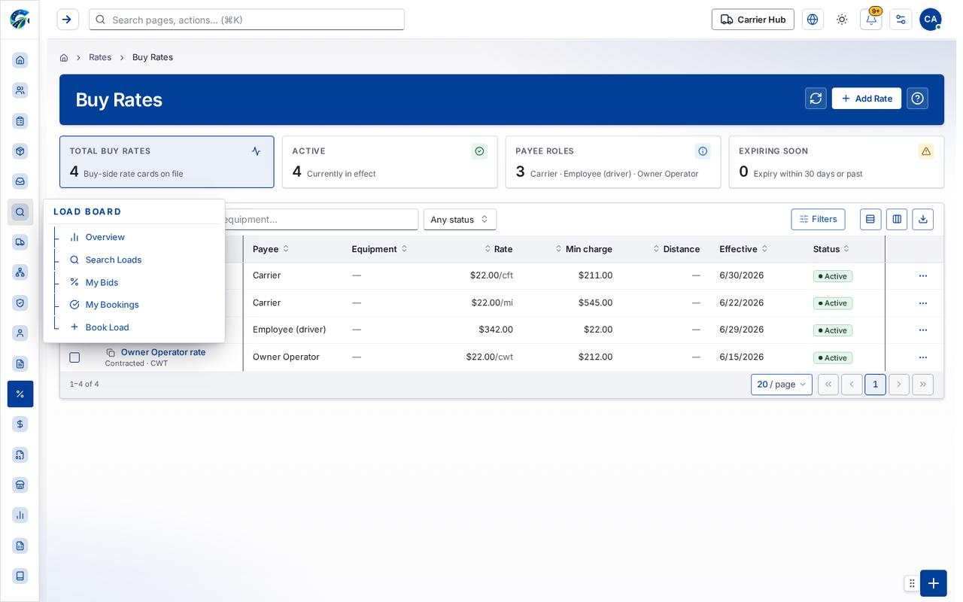963x602 pixels.
Task: Expand sidebar with arrow toggle
Action: click(x=68, y=20)
